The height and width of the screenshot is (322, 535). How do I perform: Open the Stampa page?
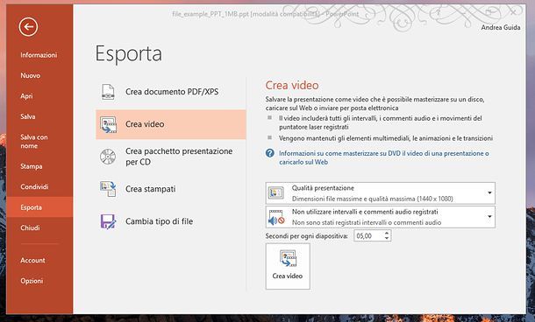click(31, 166)
